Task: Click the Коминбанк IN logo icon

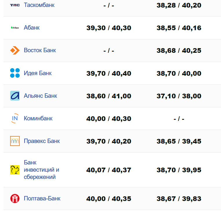Action: tap(15, 118)
